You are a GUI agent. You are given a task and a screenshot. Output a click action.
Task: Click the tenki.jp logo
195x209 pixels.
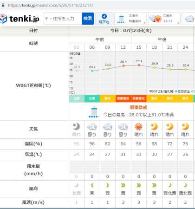(x=19, y=19)
